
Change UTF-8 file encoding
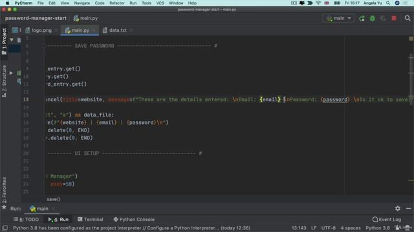pyautogui.click(x=328, y=227)
